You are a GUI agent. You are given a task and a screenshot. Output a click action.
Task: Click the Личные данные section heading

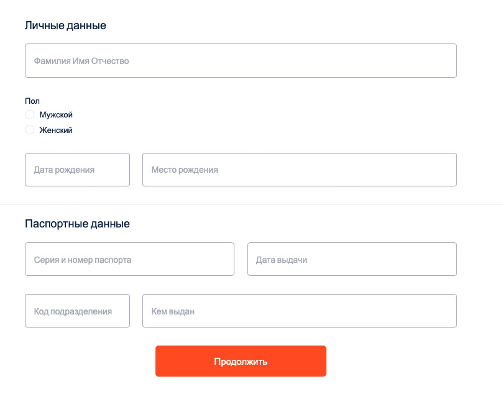point(65,25)
